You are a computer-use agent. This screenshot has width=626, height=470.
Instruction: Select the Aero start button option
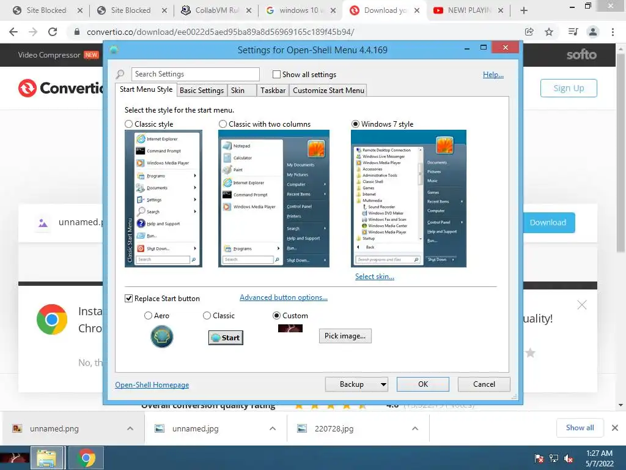[148, 316]
